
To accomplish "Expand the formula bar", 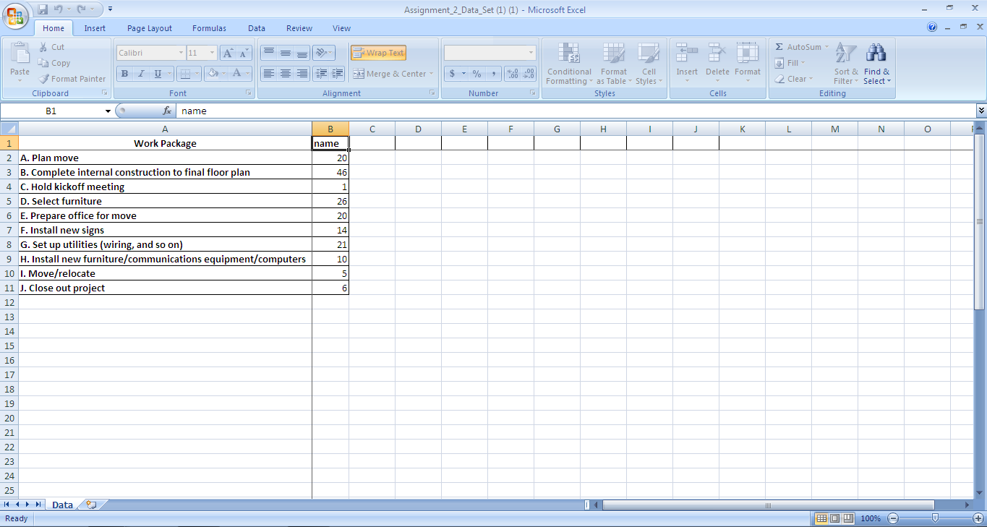I will click(981, 111).
